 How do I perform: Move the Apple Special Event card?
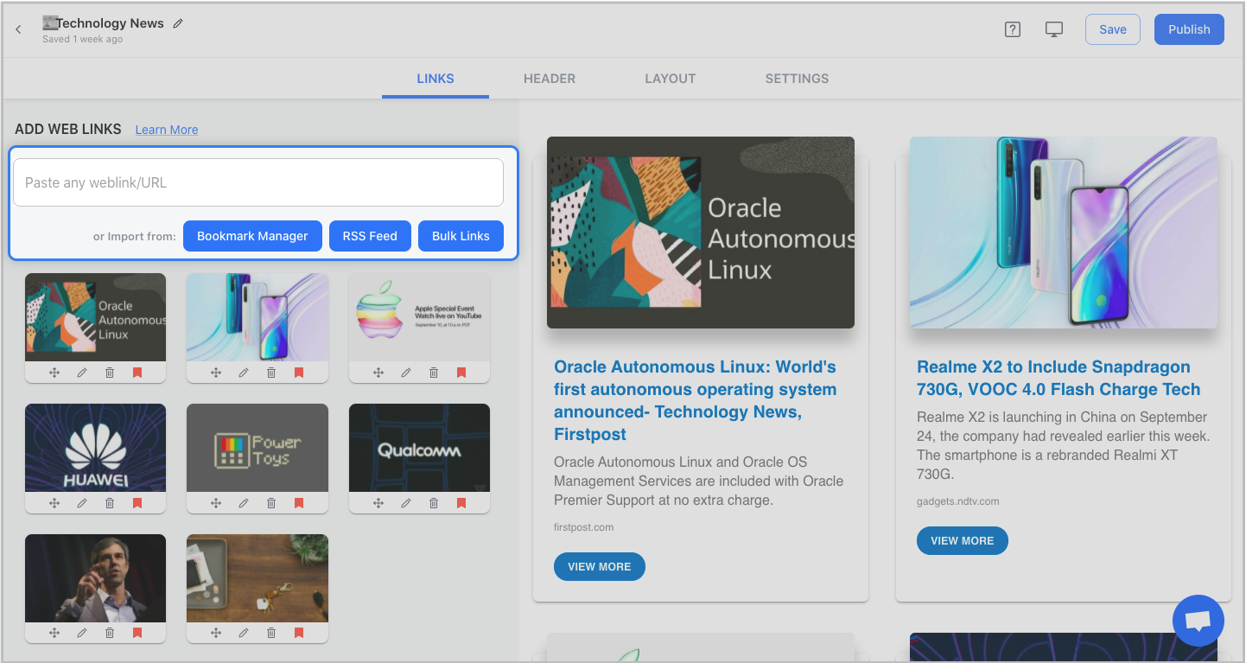click(x=378, y=373)
